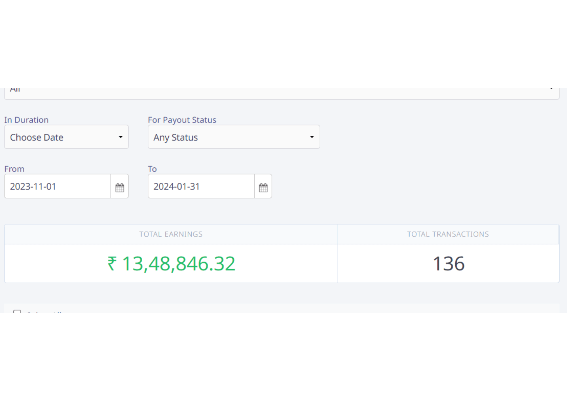Screen dimensions: 567x401
Task: Click the Total Transactions column header
Action: (448, 234)
